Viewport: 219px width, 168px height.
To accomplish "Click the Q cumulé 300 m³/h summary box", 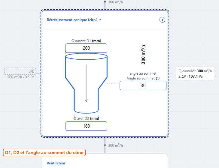I will [195, 73].
